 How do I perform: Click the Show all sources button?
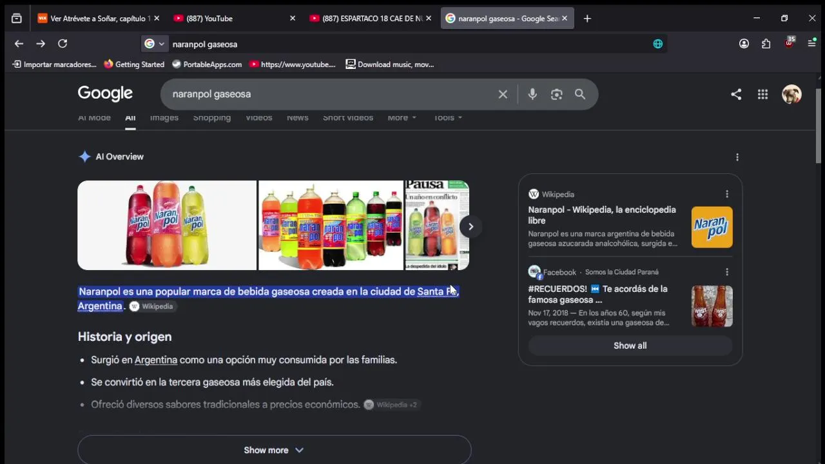630,345
